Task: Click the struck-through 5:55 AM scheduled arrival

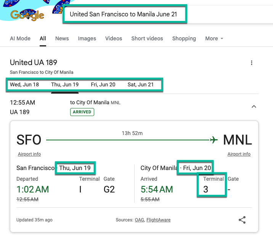Action: pyautogui.click(x=150, y=199)
